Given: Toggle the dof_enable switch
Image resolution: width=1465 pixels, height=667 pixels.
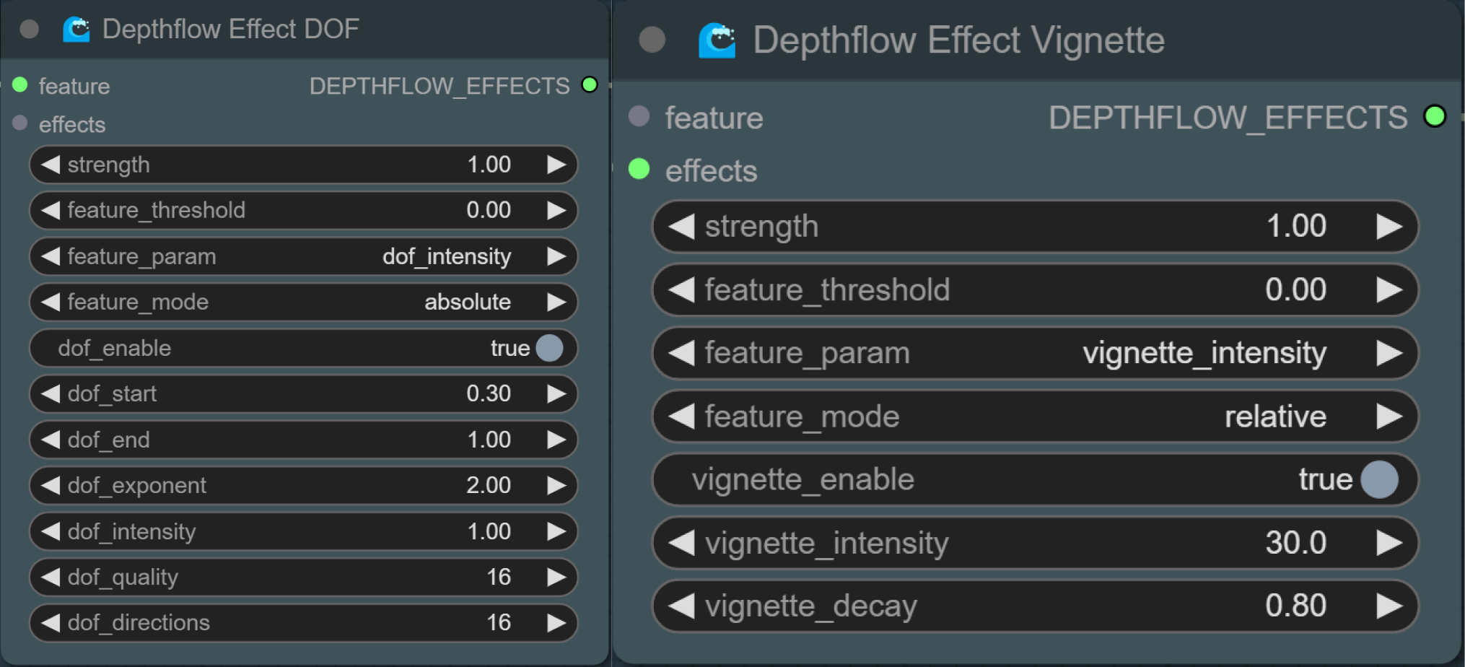Looking at the screenshot, I should pos(549,348).
